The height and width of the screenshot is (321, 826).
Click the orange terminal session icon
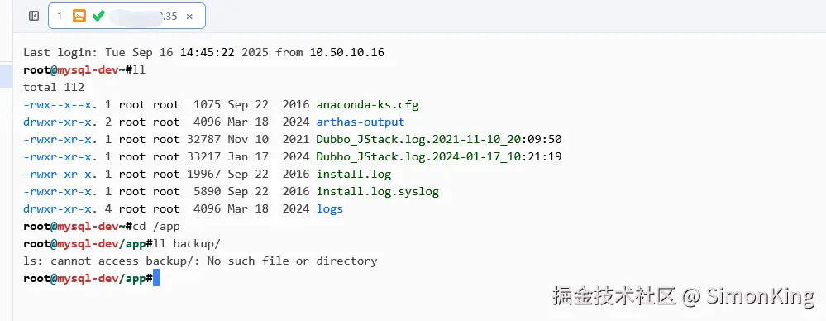click(79, 16)
